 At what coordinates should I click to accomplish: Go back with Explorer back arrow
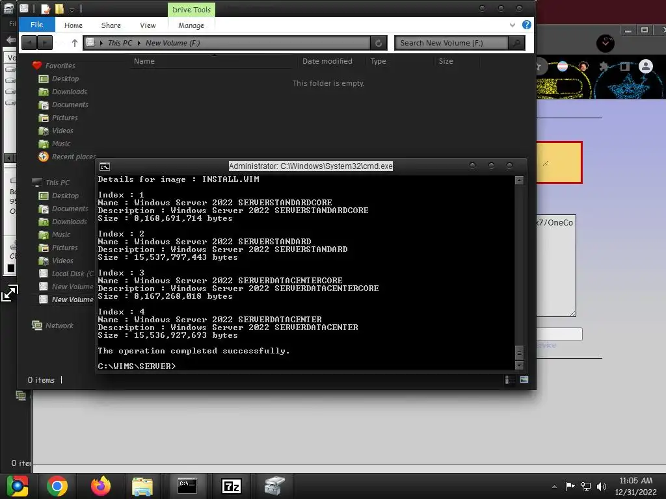click(29, 43)
